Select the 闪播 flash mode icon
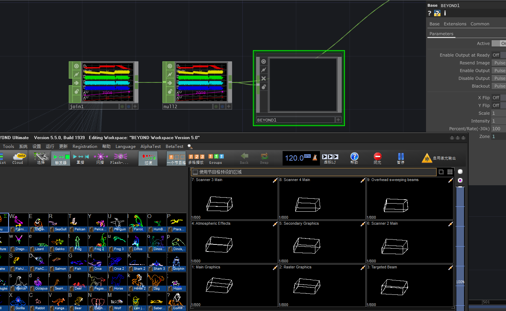506x311 pixels. click(x=100, y=158)
